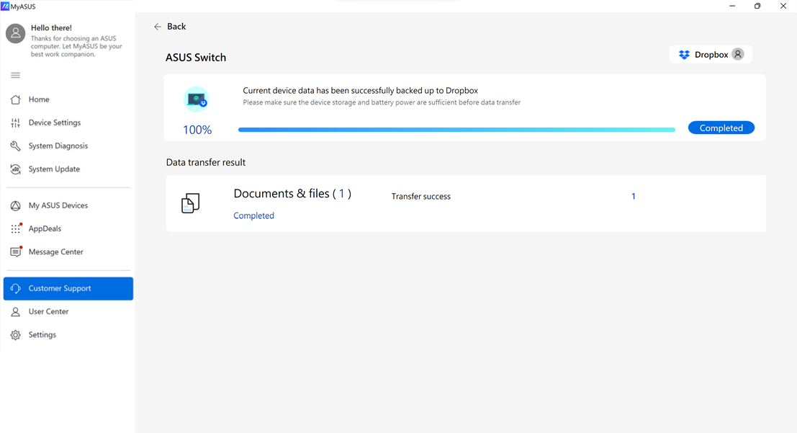Click the transfer success count number

[x=633, y=197]
